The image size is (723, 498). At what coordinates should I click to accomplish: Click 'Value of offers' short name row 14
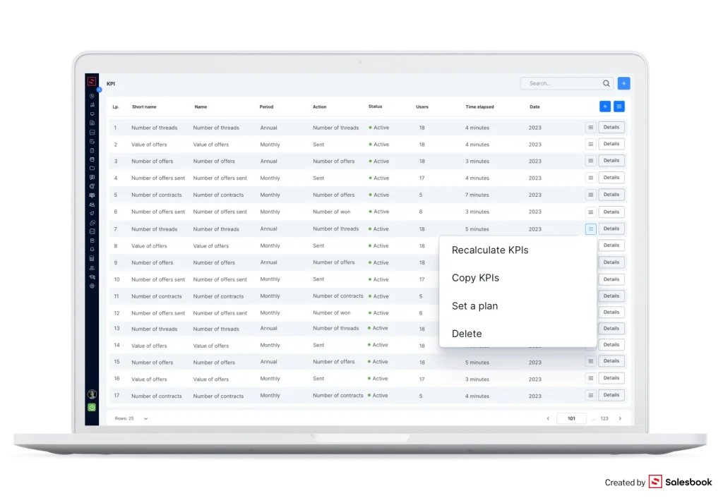tap(149, 346)
